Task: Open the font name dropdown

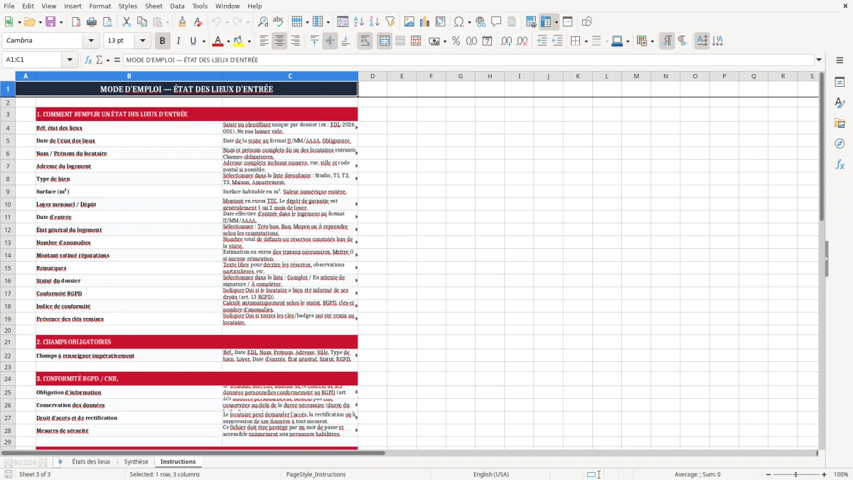Action: pyautogui.click(x=90, y=41)
